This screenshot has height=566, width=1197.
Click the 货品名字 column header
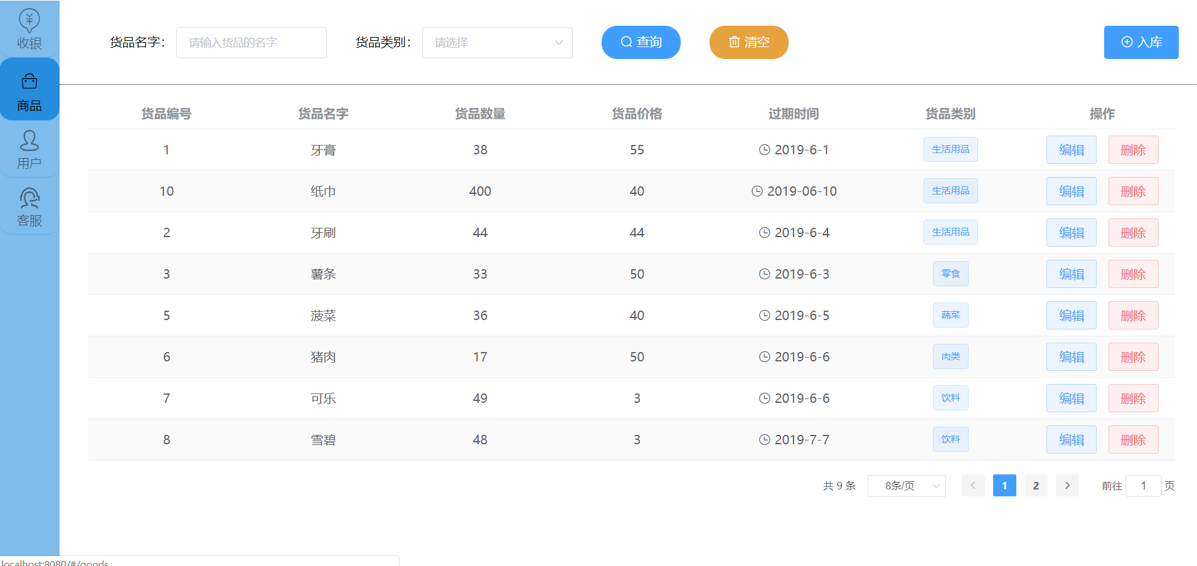(x=323, y=114)
